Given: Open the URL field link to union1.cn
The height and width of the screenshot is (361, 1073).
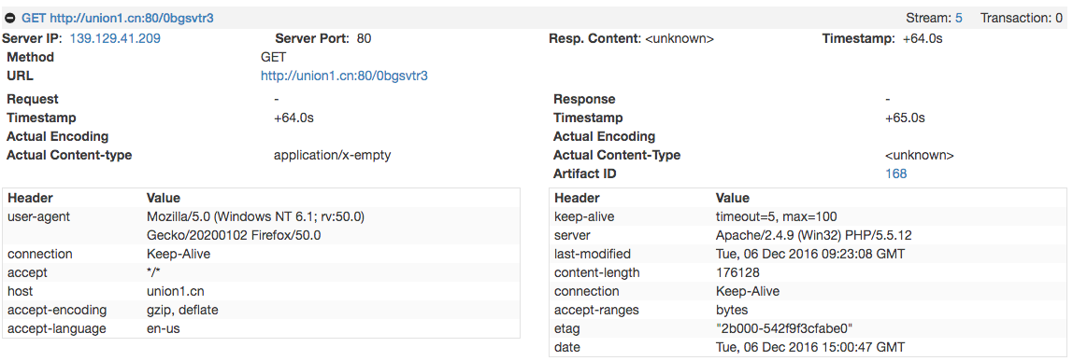Looking at the screenshot, I should (x=344, y=76).
